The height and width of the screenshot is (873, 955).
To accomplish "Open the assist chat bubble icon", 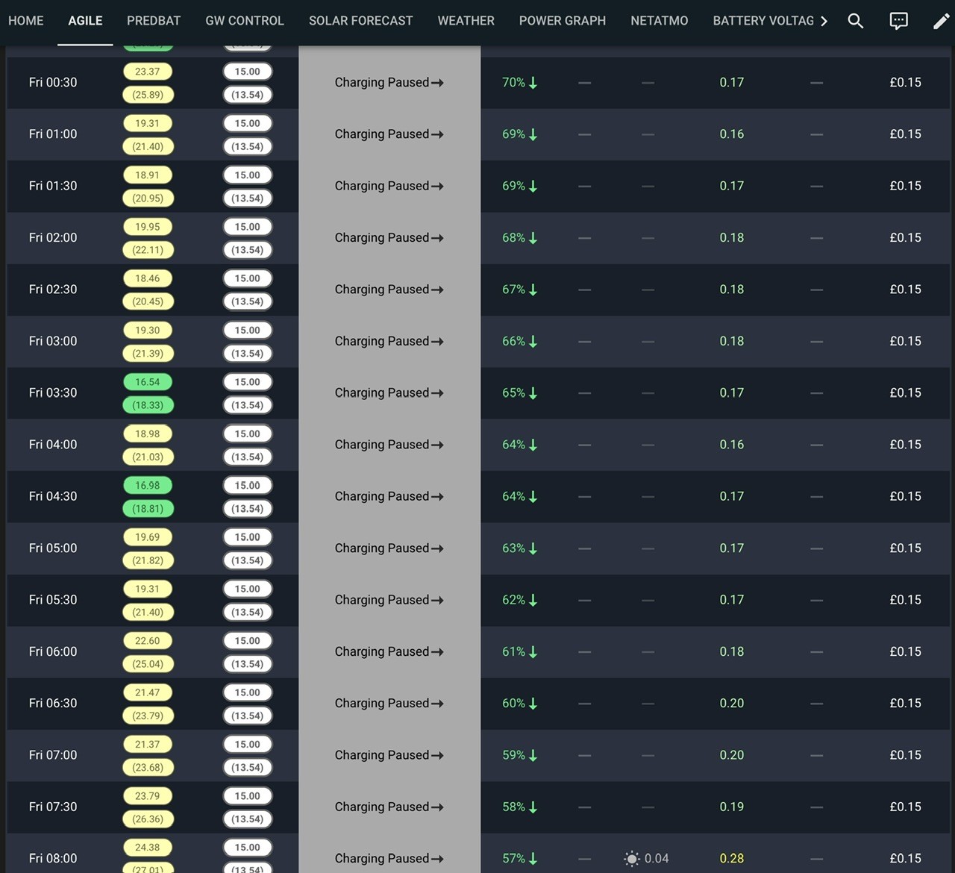I will coord(899,21).
